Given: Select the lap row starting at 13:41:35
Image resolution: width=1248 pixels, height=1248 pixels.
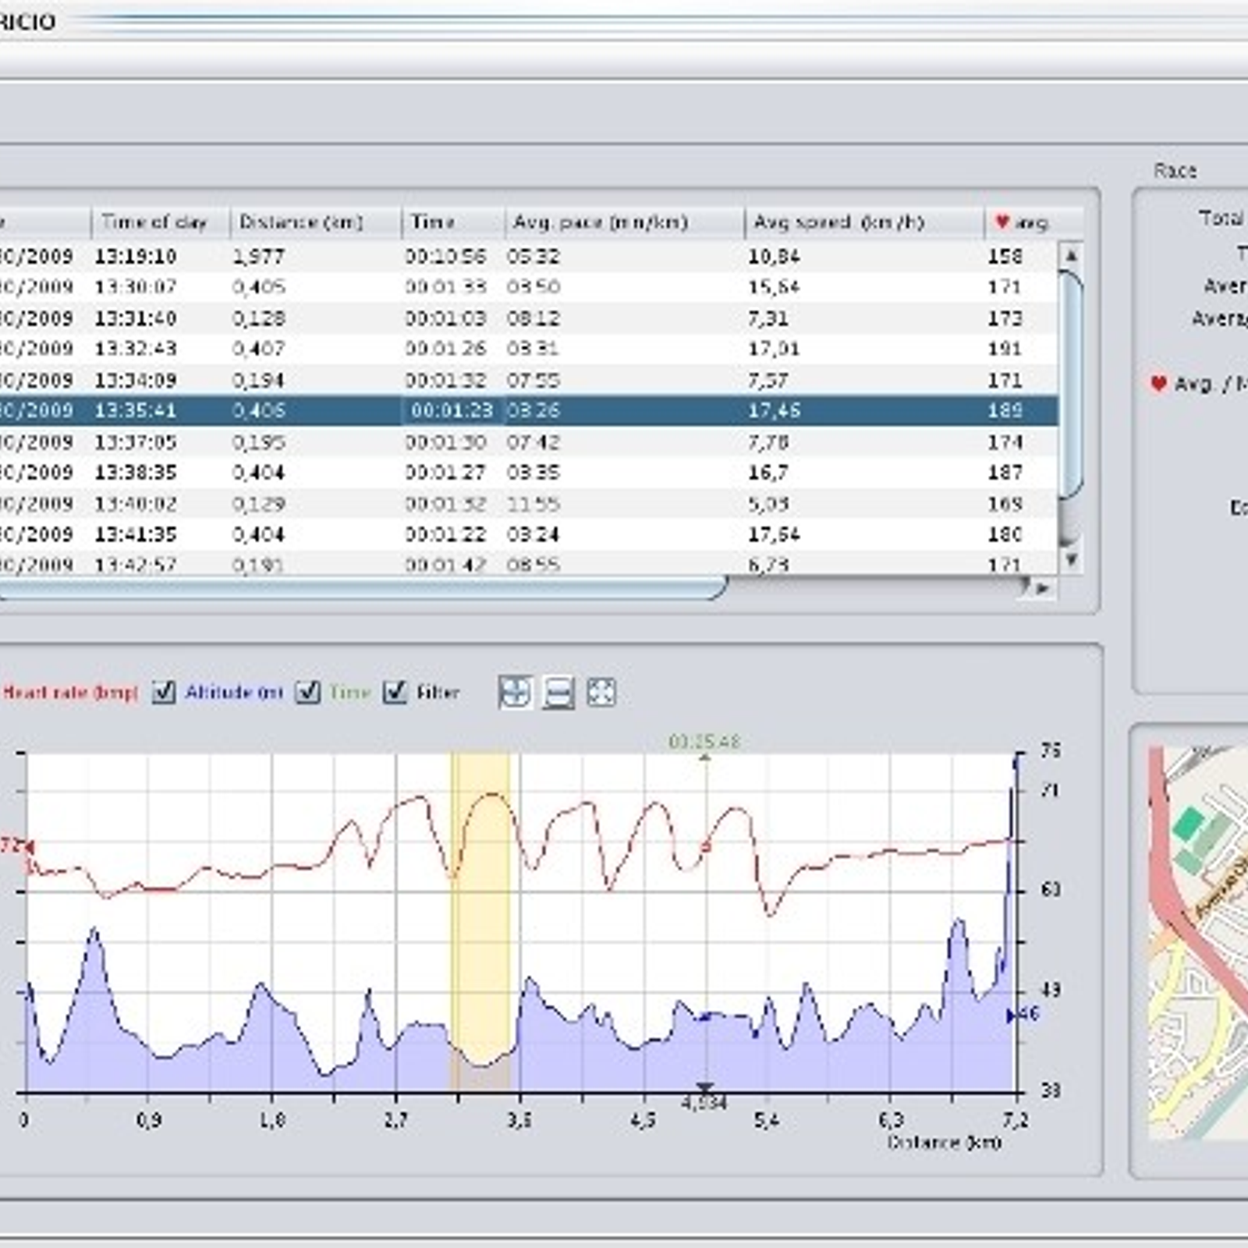Looking at the screenshot, I should [529, 534].
